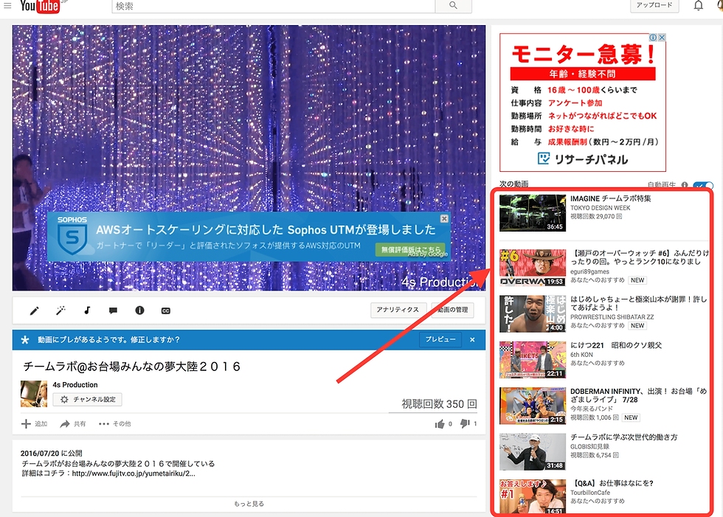Screen dimensions: 723x517
Task: Open the fujitv.co.jp description link
Action: 134,473
